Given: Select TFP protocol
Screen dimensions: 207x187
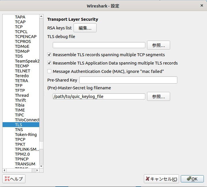Looking at the screenshot, I should coord(19,86).
